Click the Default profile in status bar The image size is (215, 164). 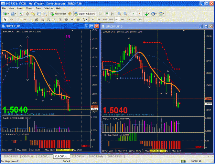coord(66,161)
